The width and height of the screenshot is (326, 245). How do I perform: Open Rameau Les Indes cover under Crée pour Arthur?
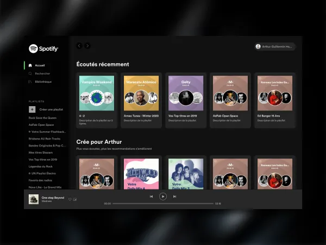(x=275, y=174)
